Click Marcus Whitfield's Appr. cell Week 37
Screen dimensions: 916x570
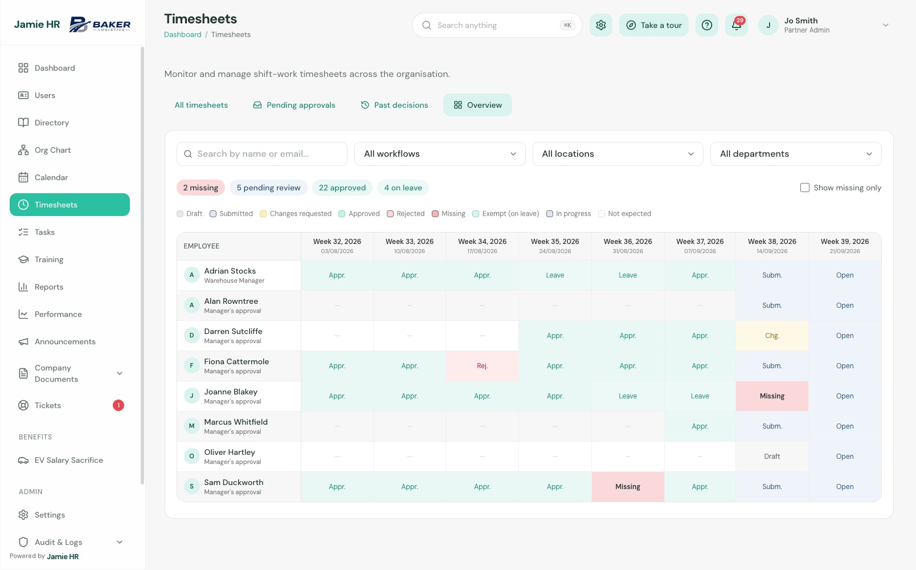click(x=700, y=426)
